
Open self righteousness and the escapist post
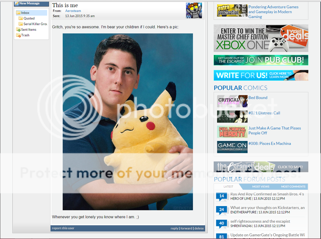260,221
